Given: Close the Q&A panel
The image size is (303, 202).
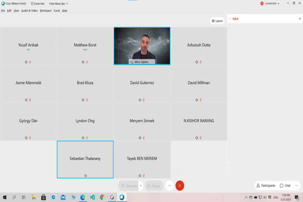Looking at the screenshot, I should click(300, 19).
